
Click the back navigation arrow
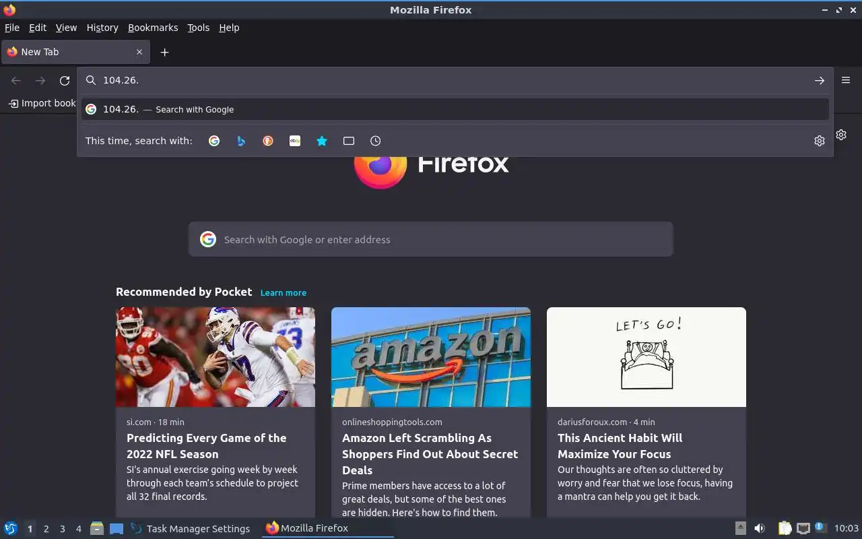click(16, 80)
